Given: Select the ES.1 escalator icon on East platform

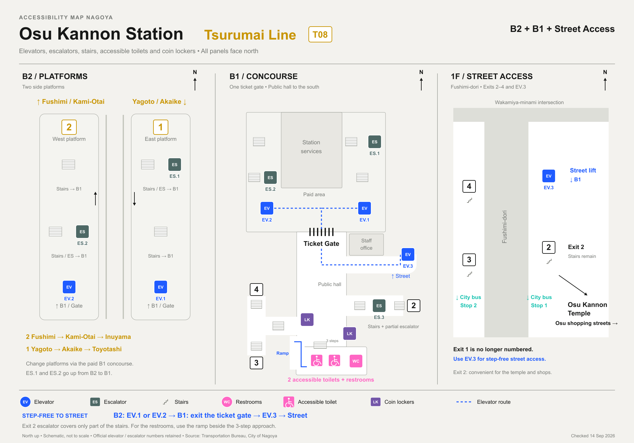Looking at the screenshot, I should point(175,165).
